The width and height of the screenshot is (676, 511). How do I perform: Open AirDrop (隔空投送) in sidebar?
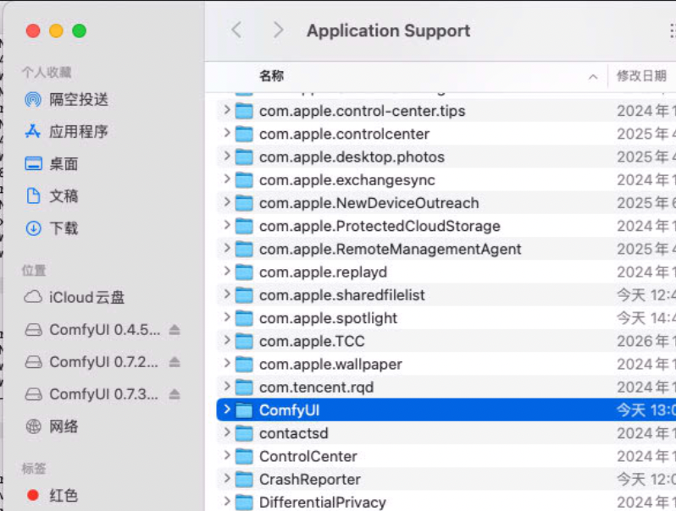click(x=78, y=99)
